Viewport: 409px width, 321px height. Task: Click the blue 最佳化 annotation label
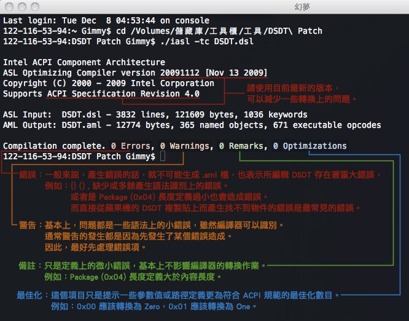pos(29,295)
